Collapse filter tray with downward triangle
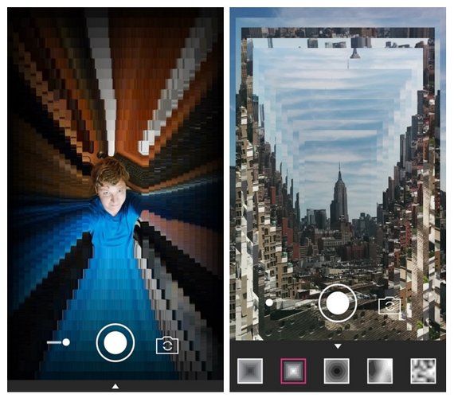454x398 pixels. (338, 346)
